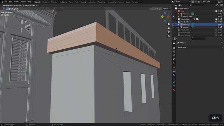
Task: Pin the City.011 properties context
Action: tap(222, 43)
